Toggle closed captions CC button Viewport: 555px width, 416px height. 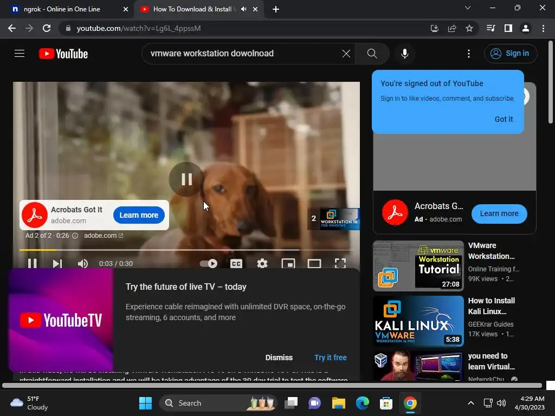236,264
